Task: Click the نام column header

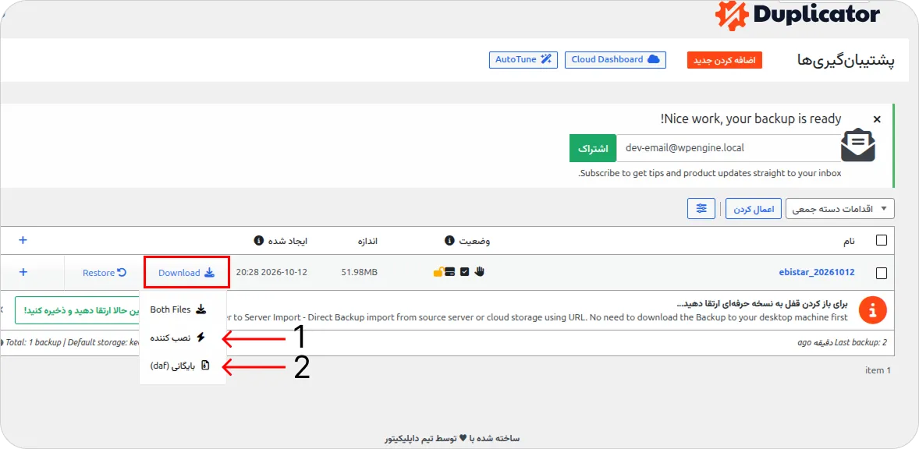Action: coord(849,241)
